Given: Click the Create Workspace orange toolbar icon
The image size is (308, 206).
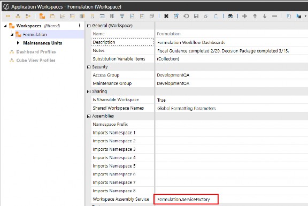Looking at the screenshot, I should (x=42, y=16).
